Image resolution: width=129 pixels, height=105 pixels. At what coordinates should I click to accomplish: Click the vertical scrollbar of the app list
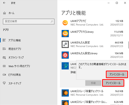click(128, 45)
